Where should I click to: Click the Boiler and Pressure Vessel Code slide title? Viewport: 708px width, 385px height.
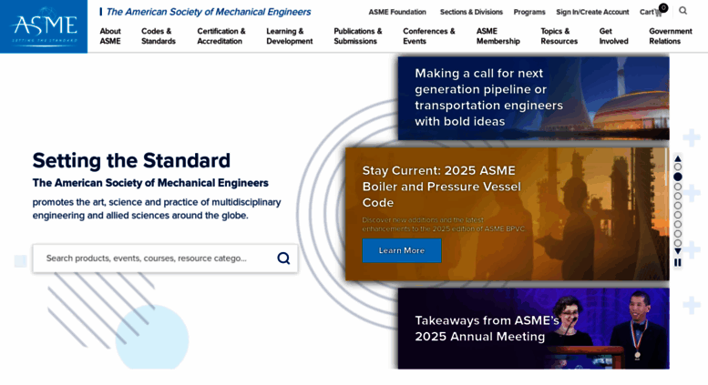tap(442, 187)
